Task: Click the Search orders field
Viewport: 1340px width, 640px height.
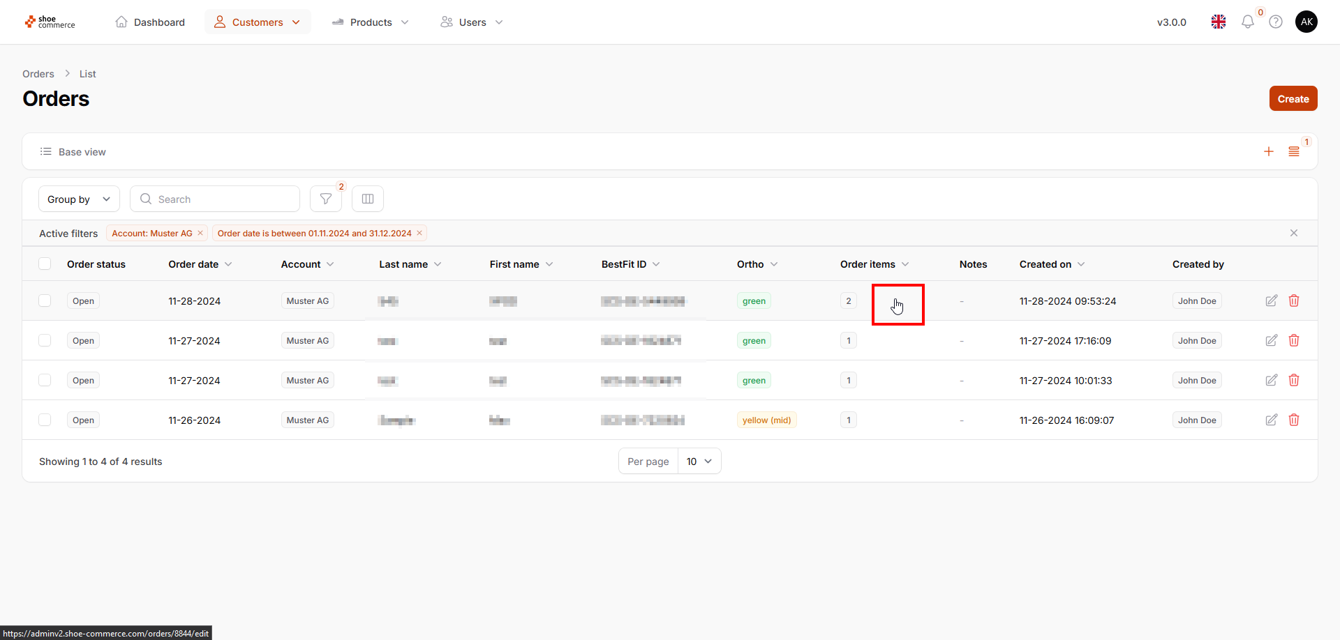Action: [215, 199]
